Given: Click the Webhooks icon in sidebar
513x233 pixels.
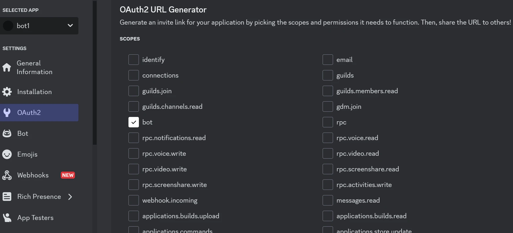Looking at the screenshot, I should click(x=7, y=175).
